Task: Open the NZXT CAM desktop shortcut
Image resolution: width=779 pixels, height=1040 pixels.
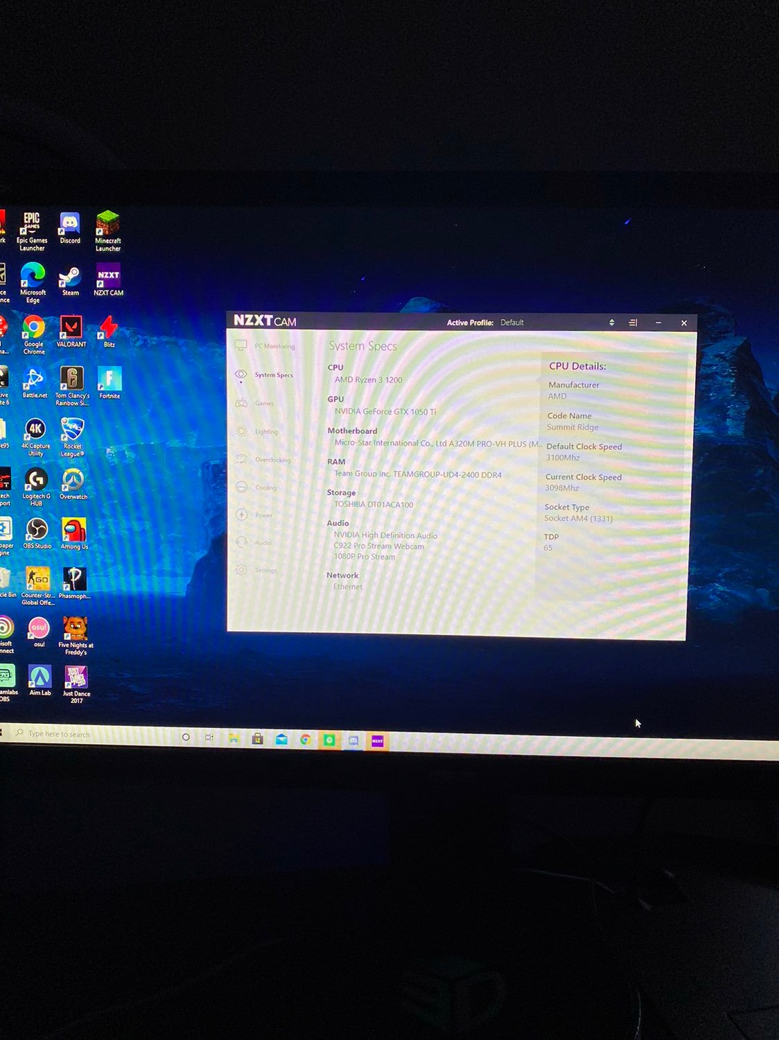Action: coord(109,279)
